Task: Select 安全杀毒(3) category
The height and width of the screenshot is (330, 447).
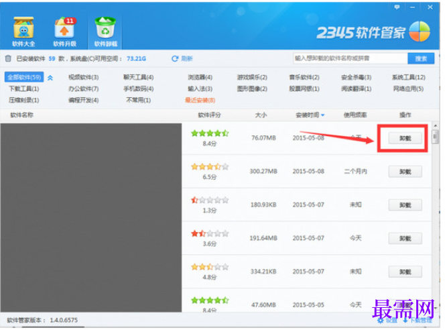Action: coord(356,77)
